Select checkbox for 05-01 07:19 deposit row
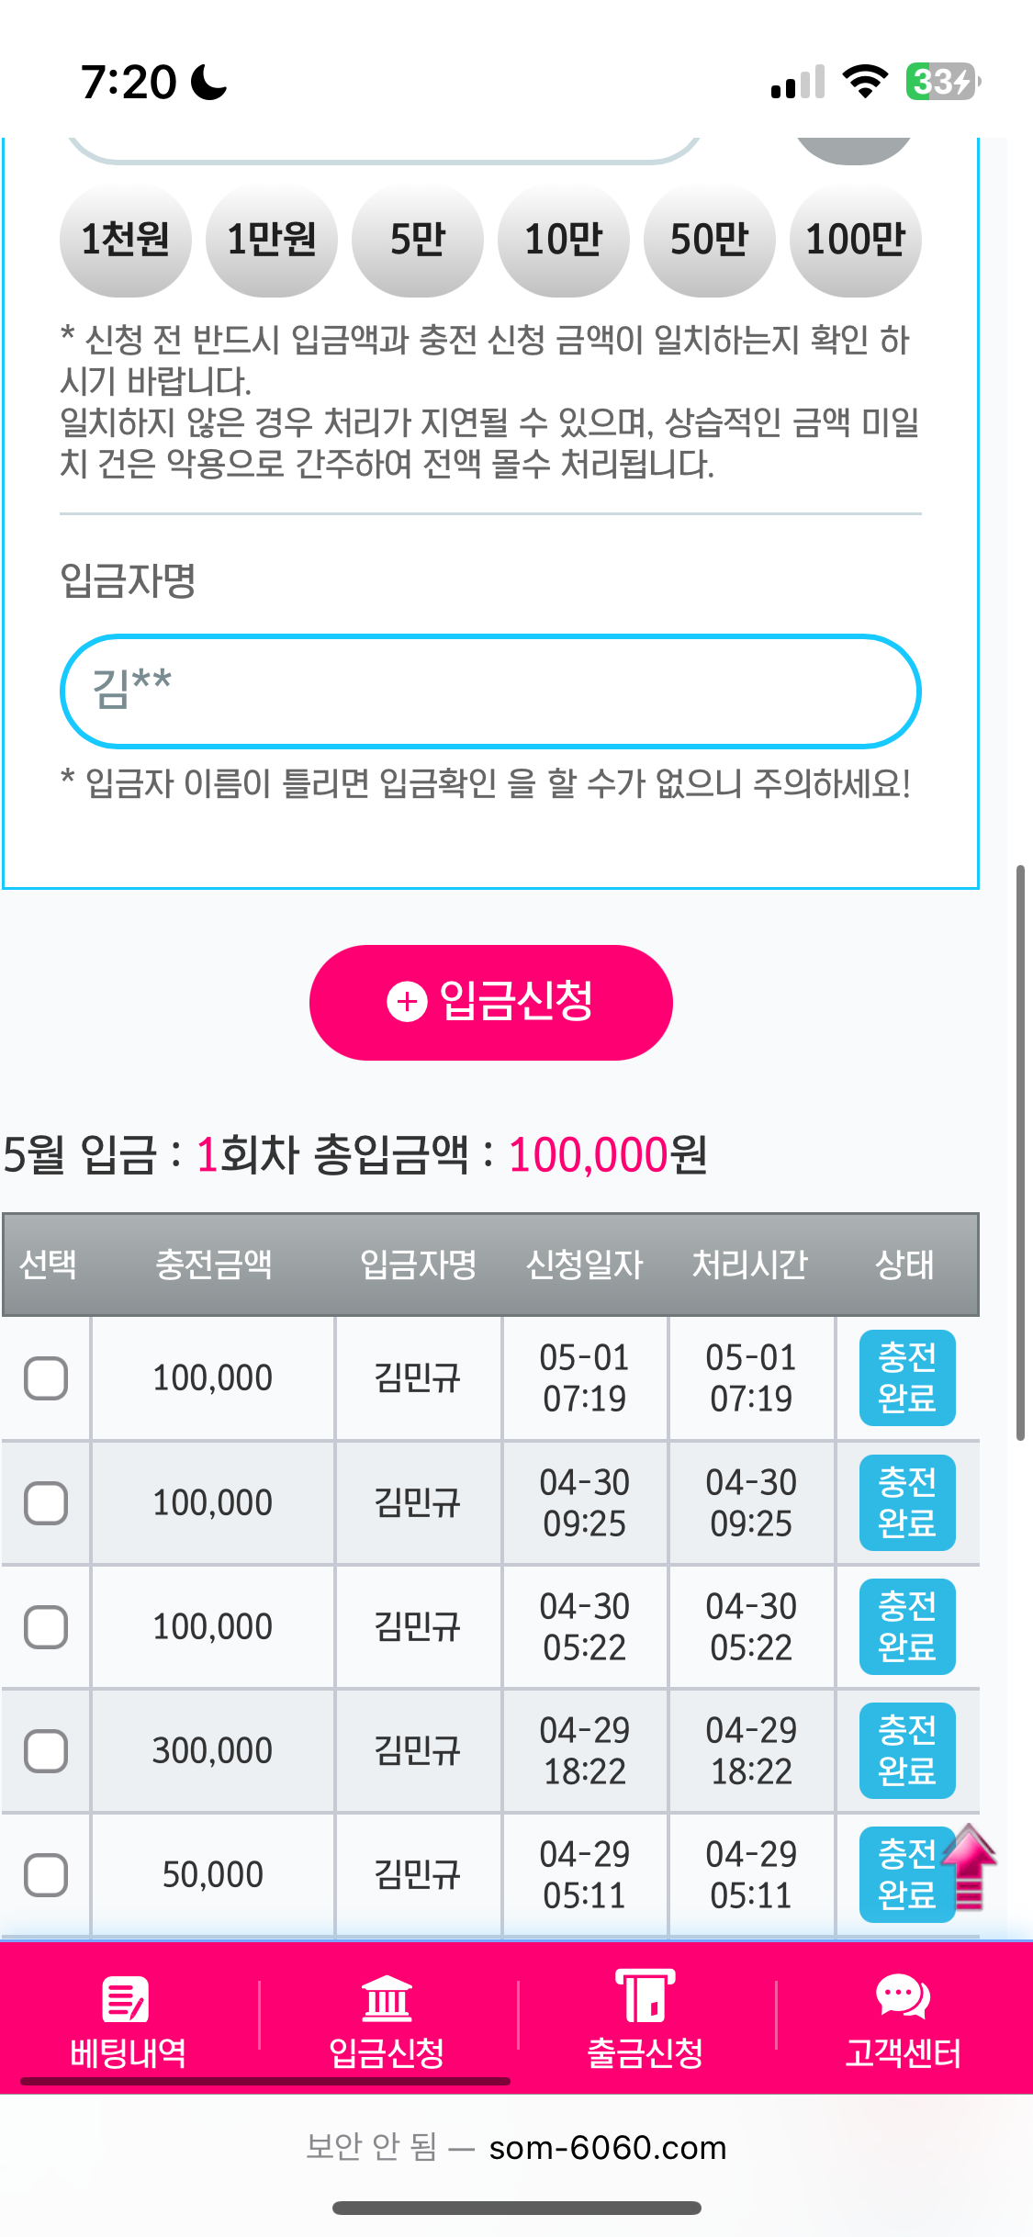 [x=46, y=1378]
